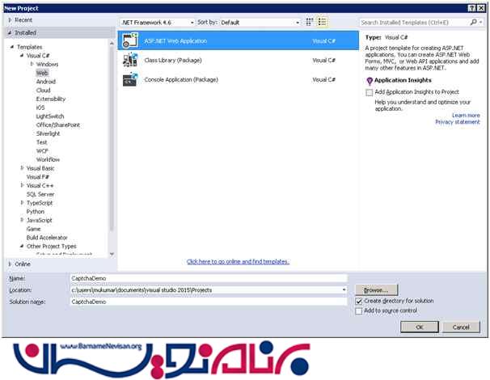The height and width of the screenshot is (380, 490).
Task: Select the Cloud template category
Action: point(43,91)
